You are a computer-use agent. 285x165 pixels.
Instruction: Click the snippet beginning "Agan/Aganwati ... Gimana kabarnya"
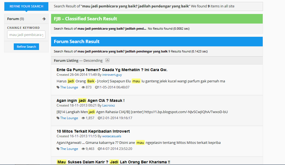[139, 143]
